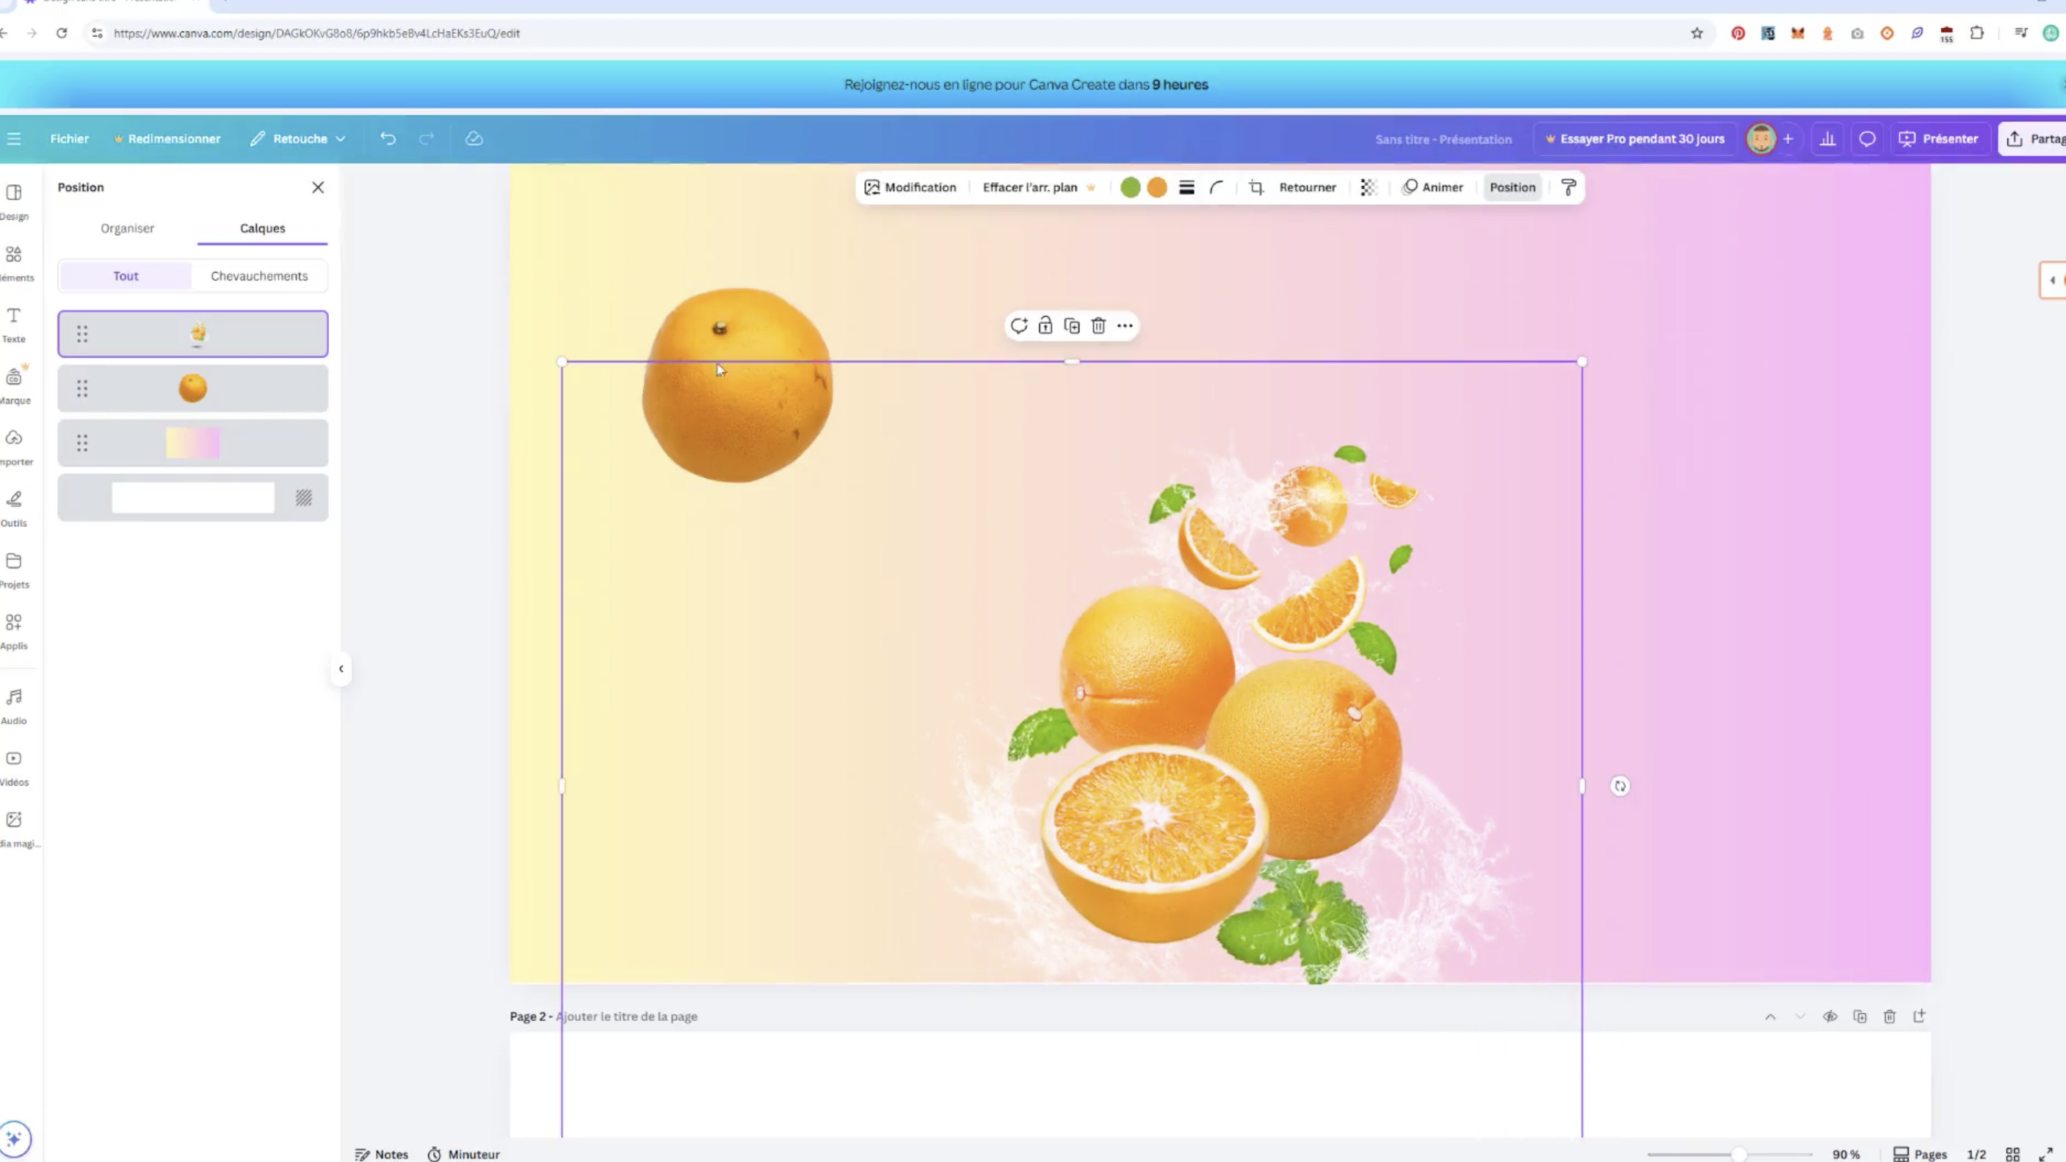
Task: Open the Outils drawing tools panel
Action: [14, 509]
